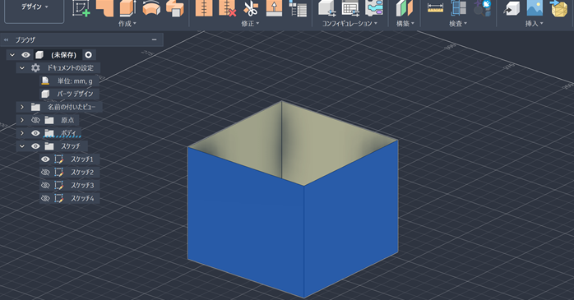Expand the ボディ folder
This screenshot has height=300, width=574.
pyautogui.click(x=22, y=133)
